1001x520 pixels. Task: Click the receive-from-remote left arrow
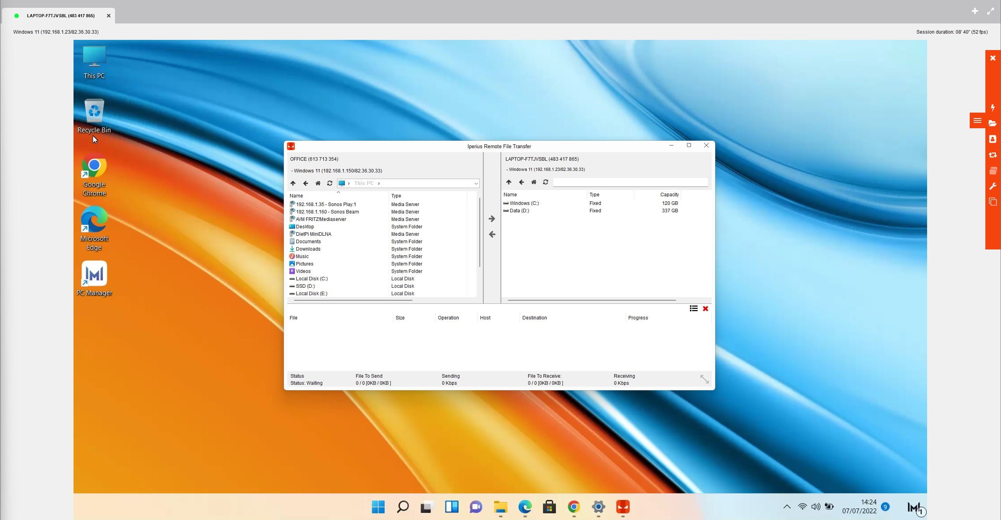tap(492, 235)
